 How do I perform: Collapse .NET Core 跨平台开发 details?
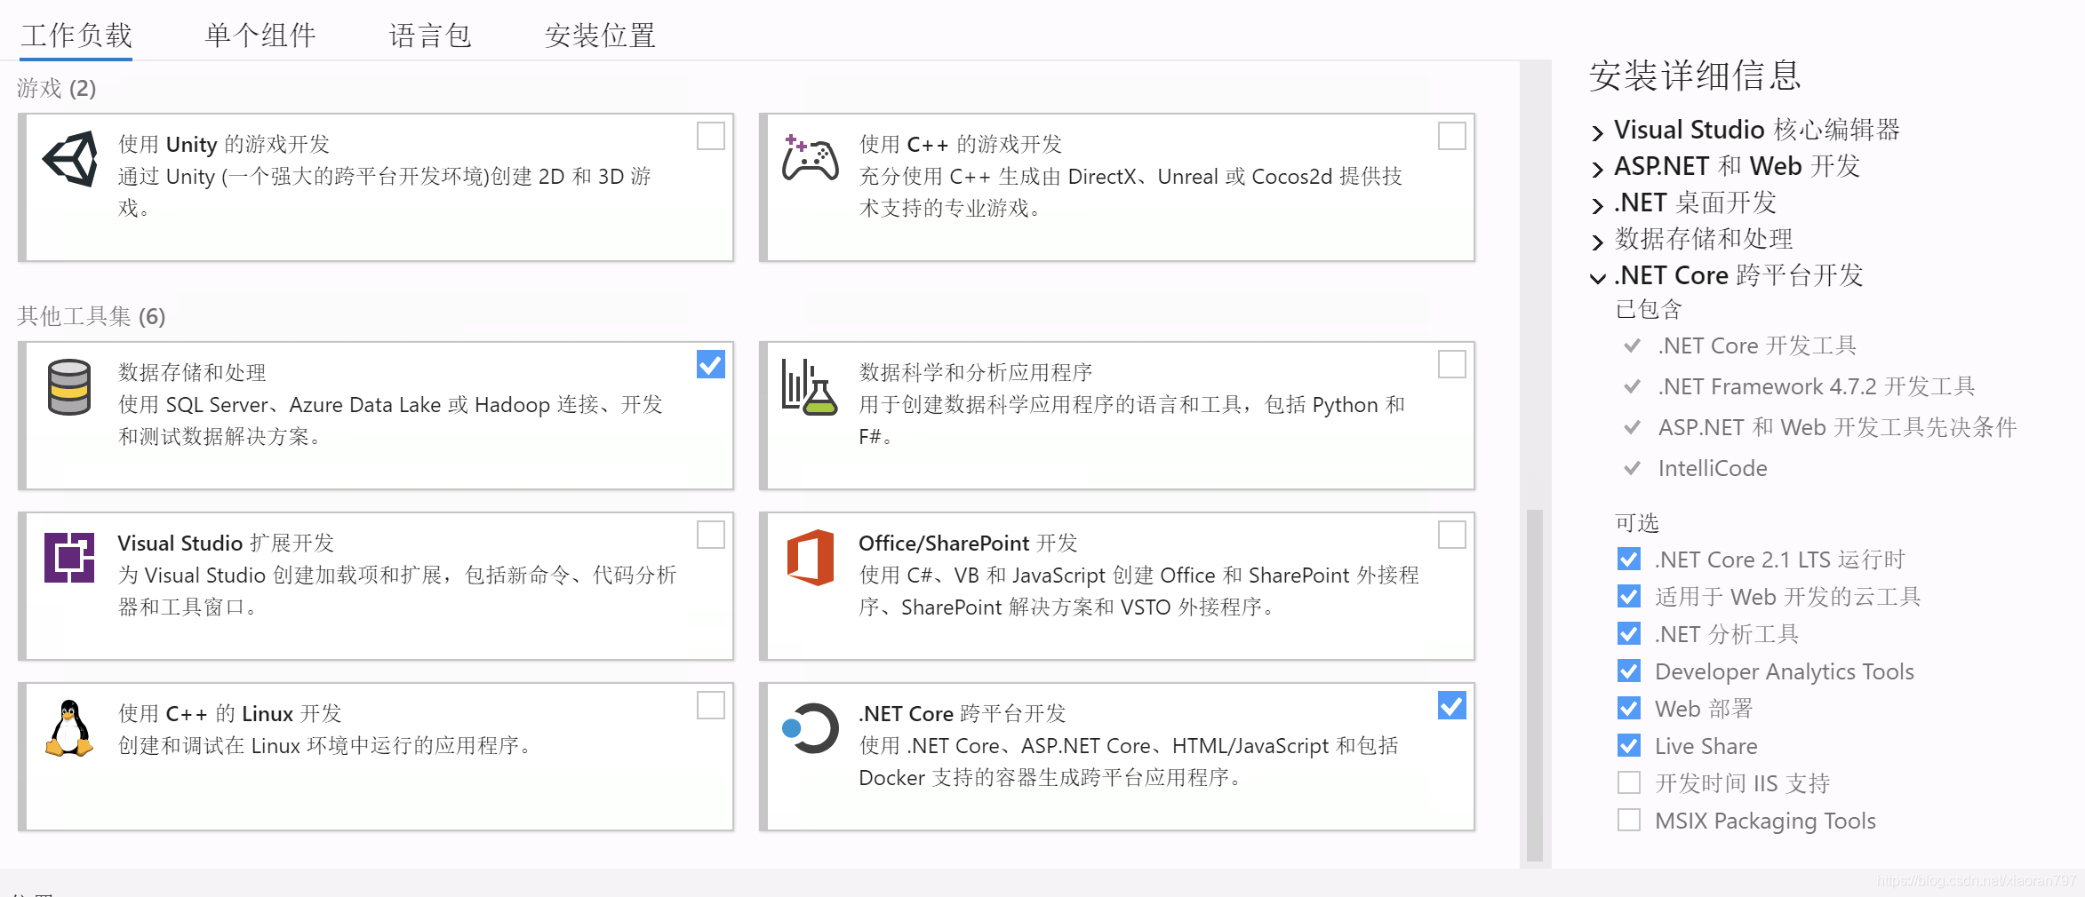(x=1598, y=278)
